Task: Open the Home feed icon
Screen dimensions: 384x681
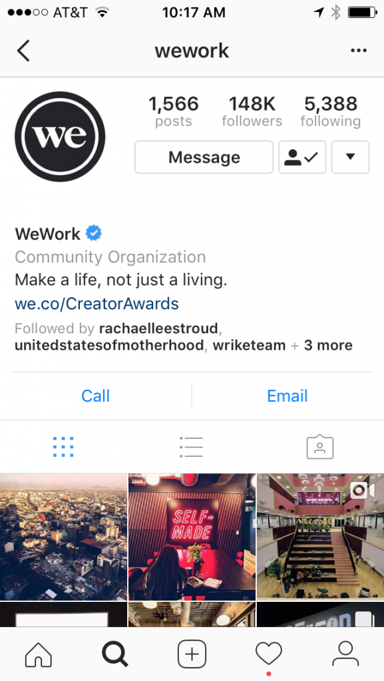Action: click(x=38, y=654)
